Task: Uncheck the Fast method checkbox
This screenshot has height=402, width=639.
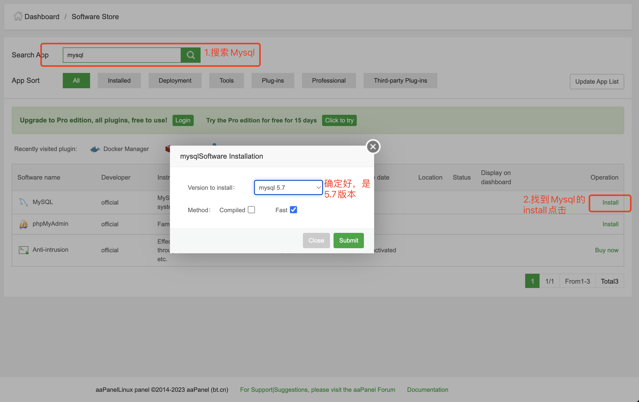Action: click(293, 210)
